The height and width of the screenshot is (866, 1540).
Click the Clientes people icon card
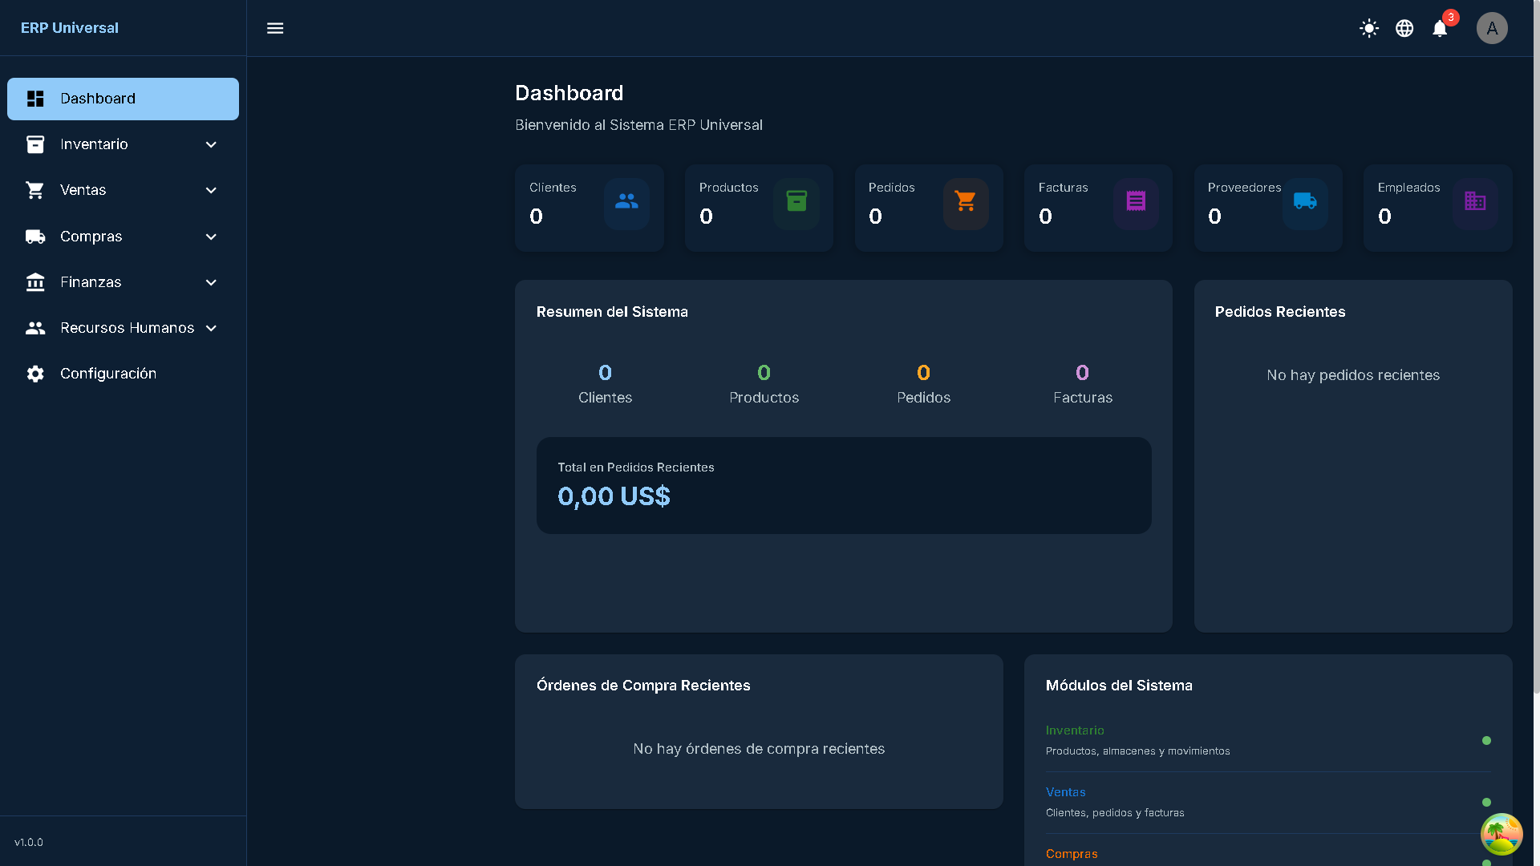click(626, 202)
